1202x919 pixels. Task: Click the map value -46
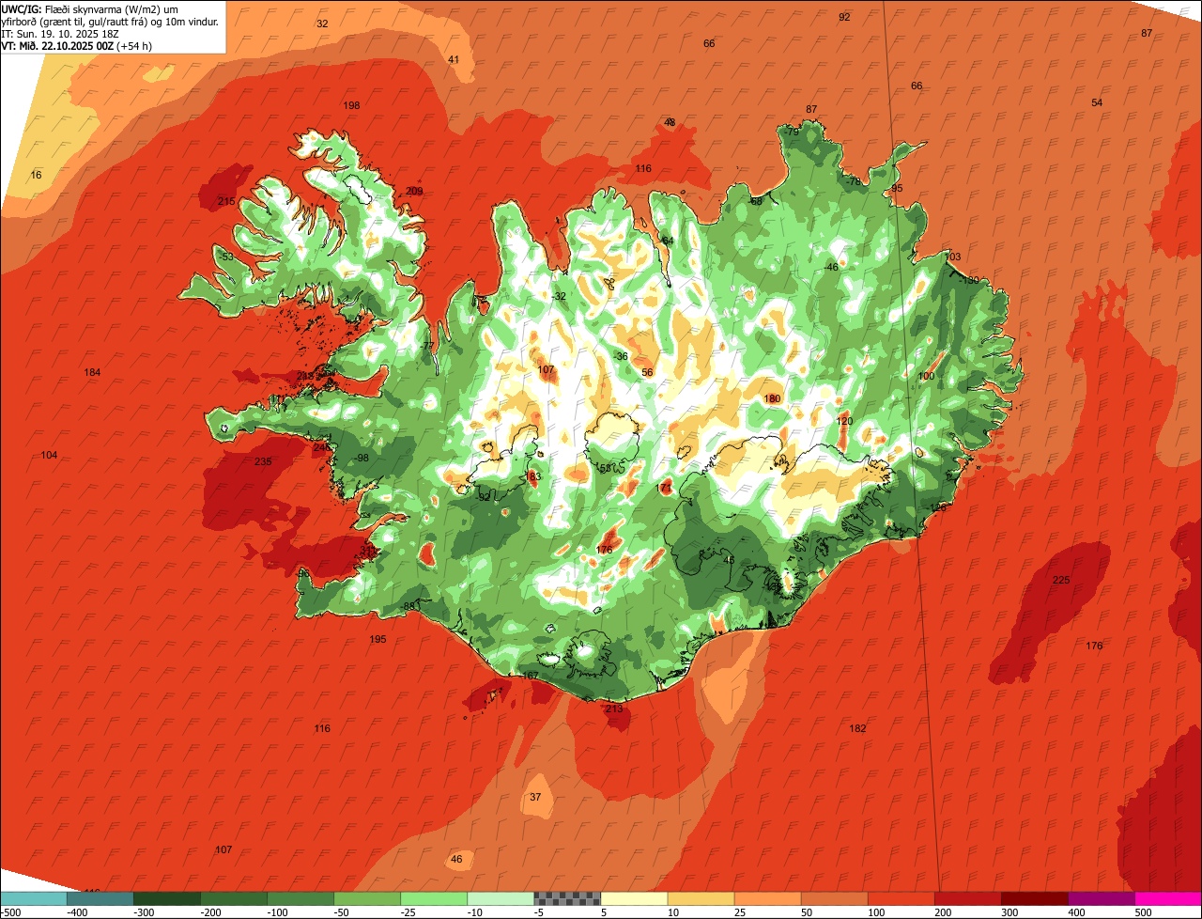(x=830, y=267)
